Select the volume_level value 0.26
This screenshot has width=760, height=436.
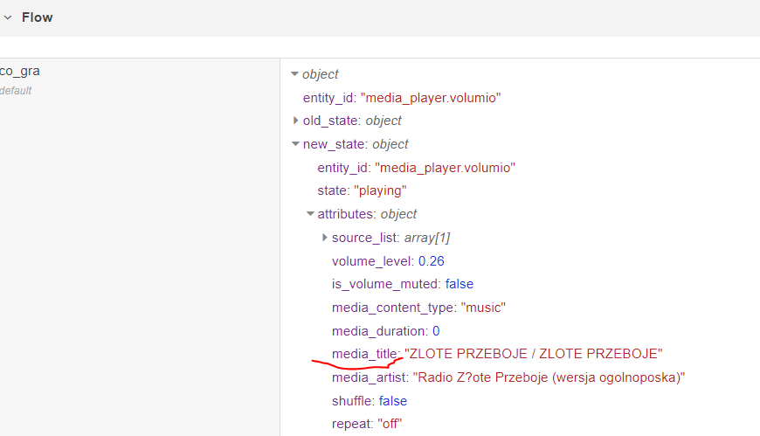click(431, 261)
